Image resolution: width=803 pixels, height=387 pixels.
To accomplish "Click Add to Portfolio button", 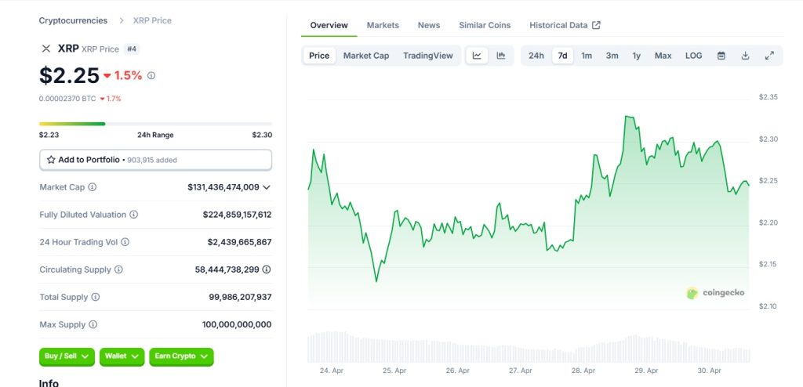I will 156,160.
